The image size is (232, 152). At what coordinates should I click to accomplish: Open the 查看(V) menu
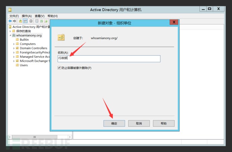point(40,16)
